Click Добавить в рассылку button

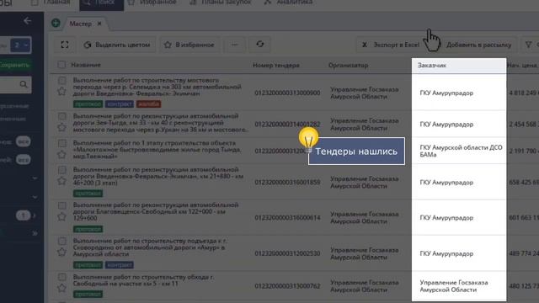[x=478, y=45]
